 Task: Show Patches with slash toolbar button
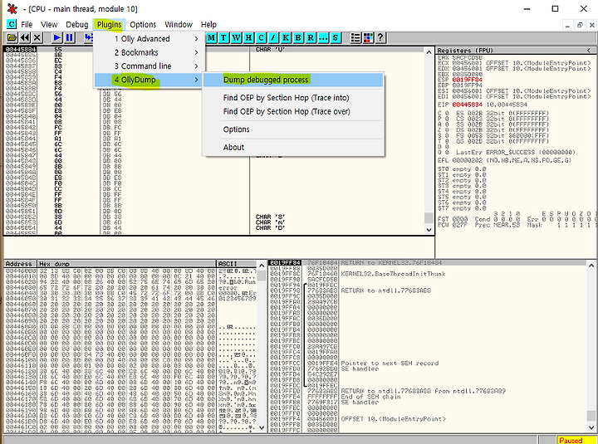273,37
